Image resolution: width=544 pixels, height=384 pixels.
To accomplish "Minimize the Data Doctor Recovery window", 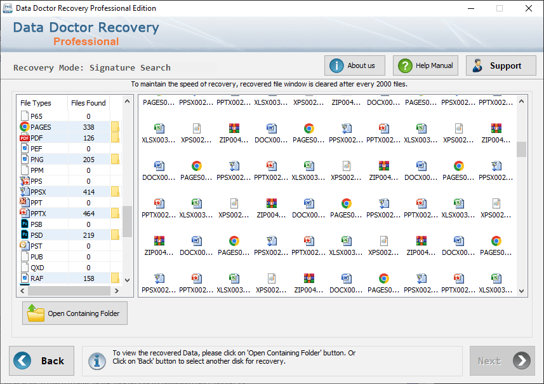I will point(471,8).
